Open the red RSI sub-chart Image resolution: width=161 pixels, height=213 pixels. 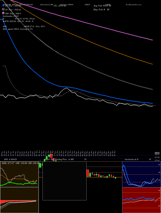point(141,200)
